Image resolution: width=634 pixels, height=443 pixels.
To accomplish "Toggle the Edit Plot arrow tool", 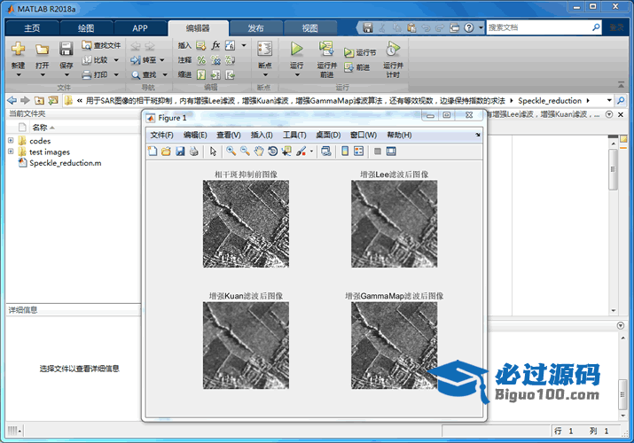I will pyautogui.click(x=213, y=152).
